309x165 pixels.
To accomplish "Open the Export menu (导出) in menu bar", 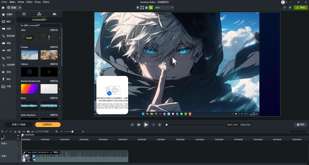I will tap(38, 2).
